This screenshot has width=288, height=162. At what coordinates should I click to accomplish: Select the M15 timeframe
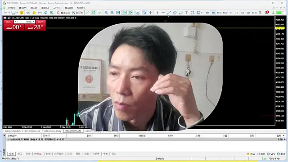coord(219,13)
